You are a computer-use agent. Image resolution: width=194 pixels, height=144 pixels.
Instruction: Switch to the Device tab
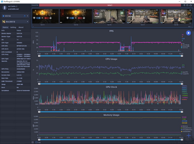pos(5,27)
